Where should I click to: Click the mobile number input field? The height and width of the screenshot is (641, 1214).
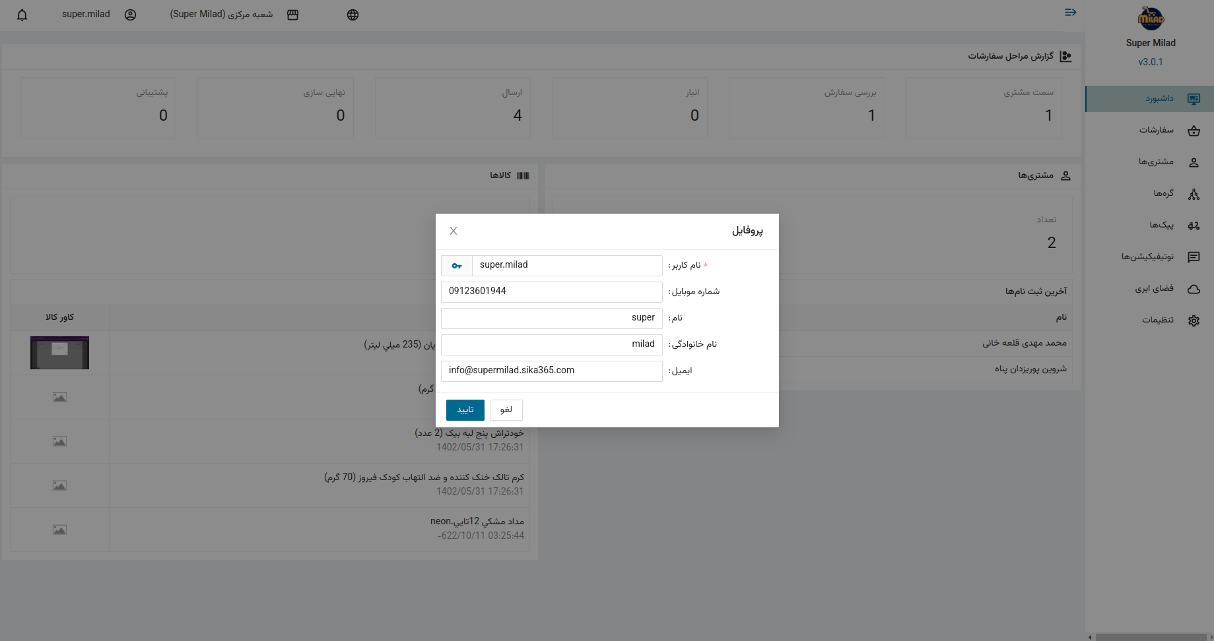pyautogui.click(x=551, y=291)
